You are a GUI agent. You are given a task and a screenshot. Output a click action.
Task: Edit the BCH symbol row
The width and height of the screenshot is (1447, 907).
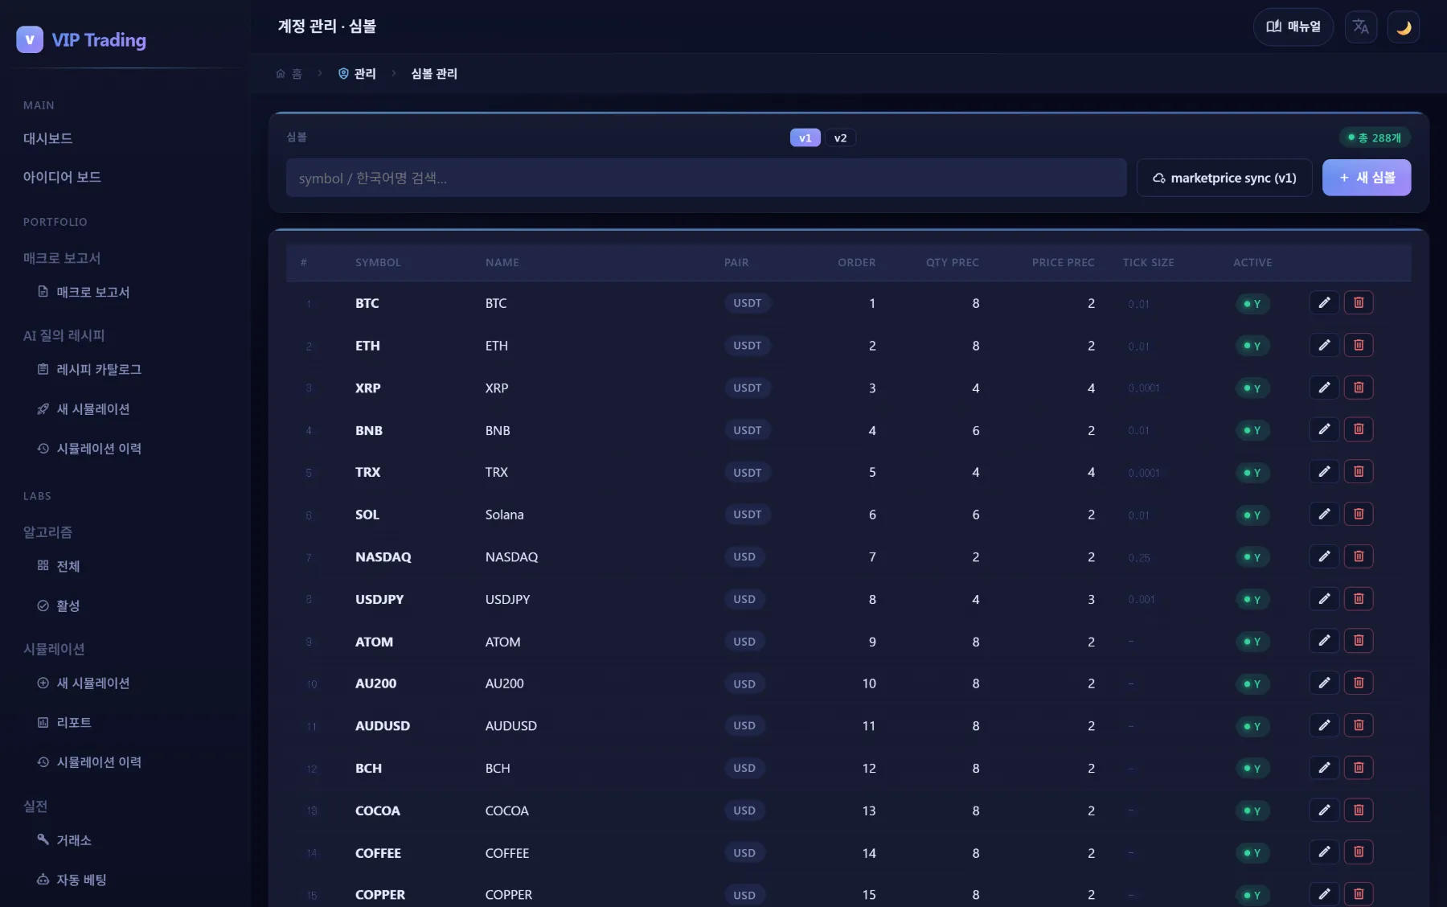pos(1324,768)
